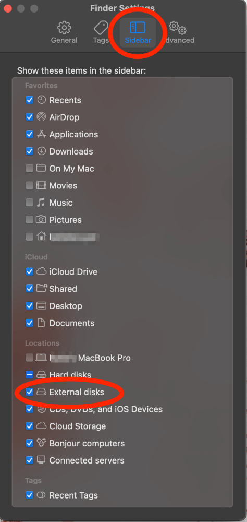The height and width of the screenshot is (522, 247).
Task: Click the Bonjour computers icon
Action: (x=41, y=443)
